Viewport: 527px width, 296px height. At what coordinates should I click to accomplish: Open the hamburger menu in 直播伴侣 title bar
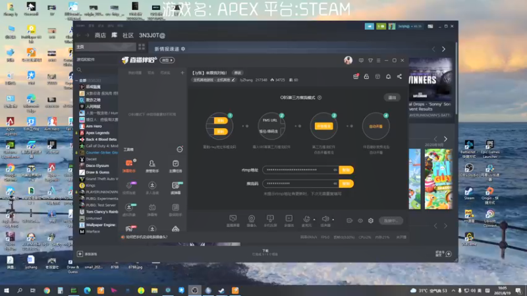[378, 61]
